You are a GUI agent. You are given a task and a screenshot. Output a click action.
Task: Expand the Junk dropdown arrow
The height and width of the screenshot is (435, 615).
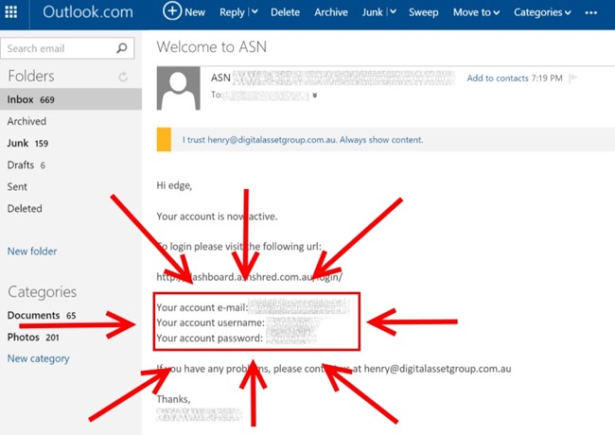pos(393,12)
